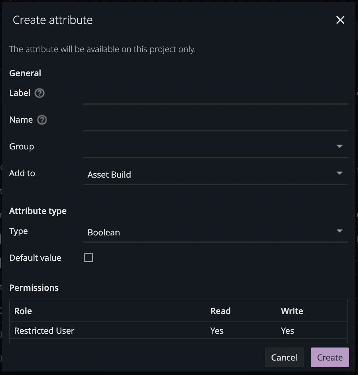Focus the Name text field
The image size is (358, 375).
[215, 121]
